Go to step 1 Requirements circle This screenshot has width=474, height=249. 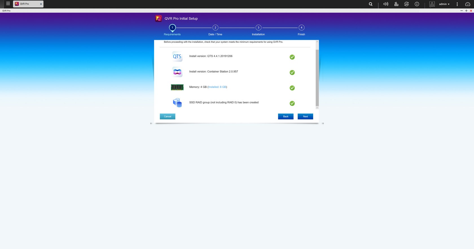(172, 27)
